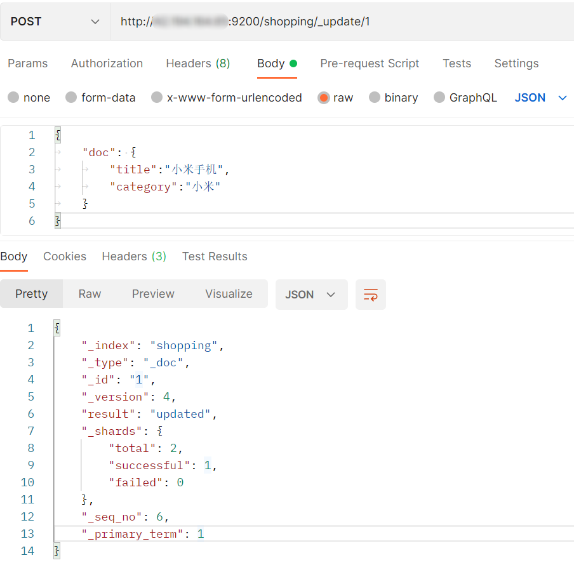The width and height of the screenshot is (574, 572).
Task: Click the request URL input field
Action: click(x=343, y=22)
